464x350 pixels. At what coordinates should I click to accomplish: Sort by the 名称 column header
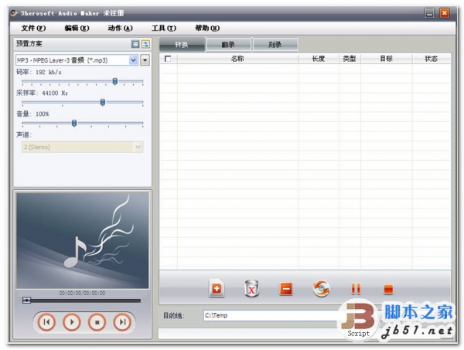237,59
